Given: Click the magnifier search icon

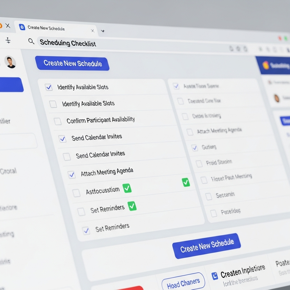Looking at the screenshot, I should pos(31,41).
